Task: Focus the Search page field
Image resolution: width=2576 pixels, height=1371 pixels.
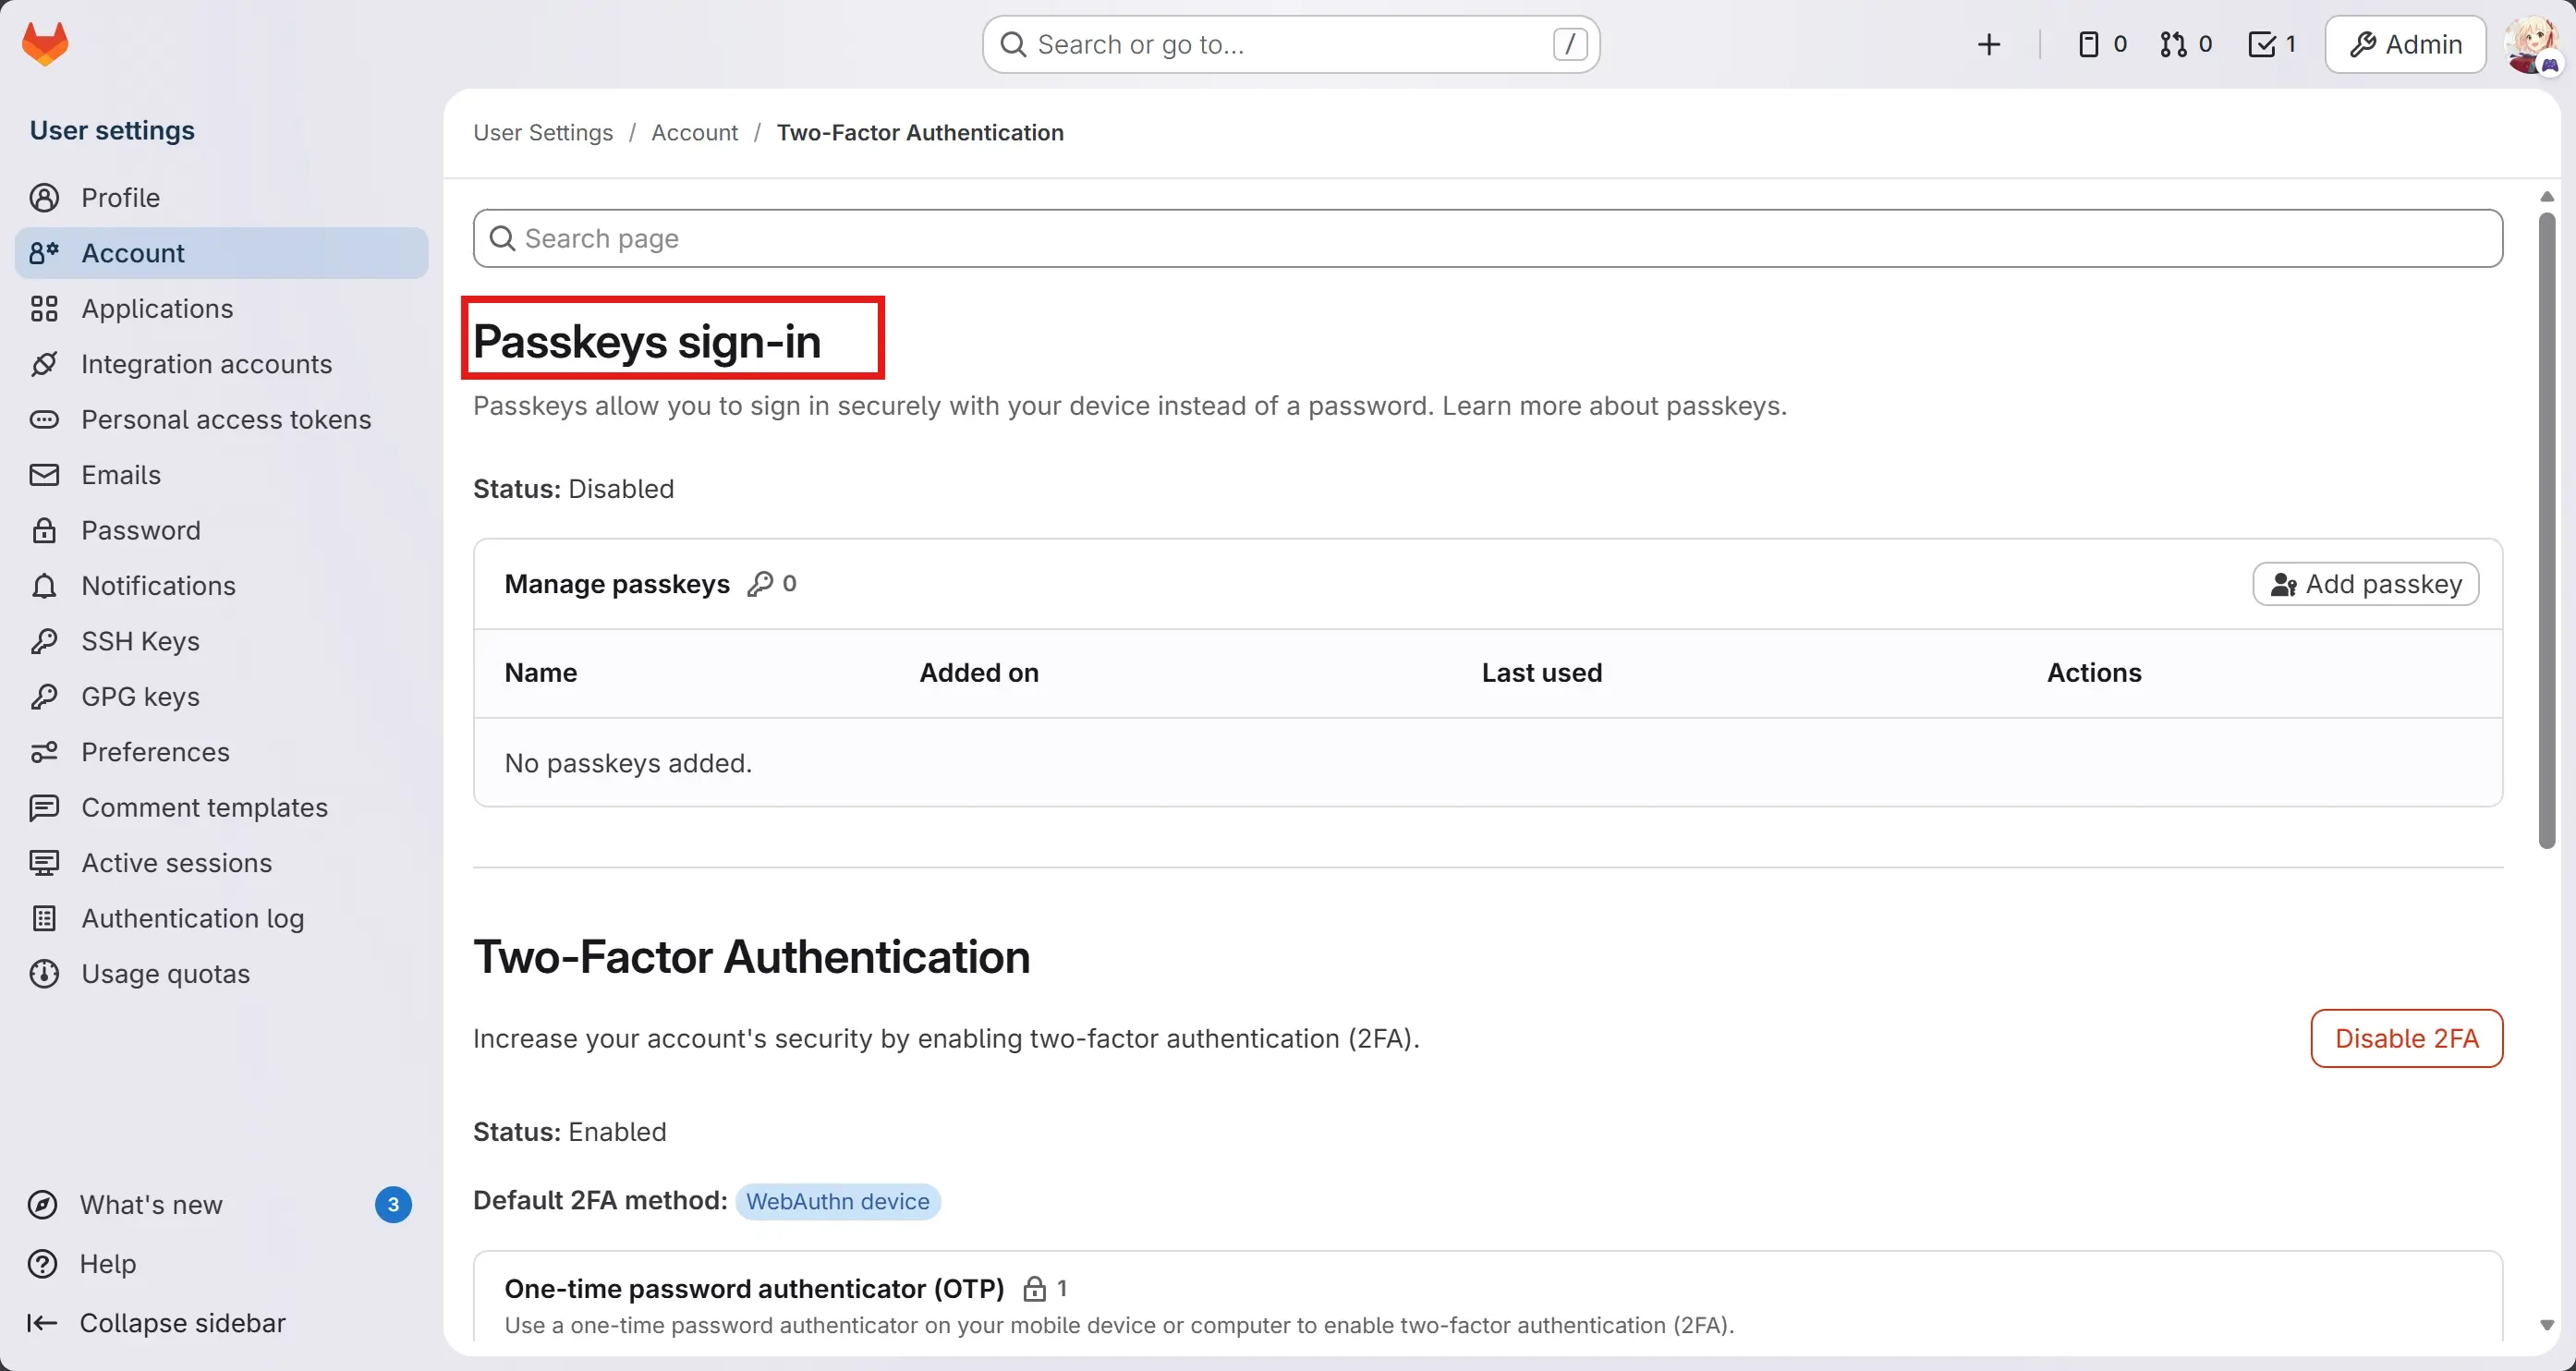Action: point(1487,239)
